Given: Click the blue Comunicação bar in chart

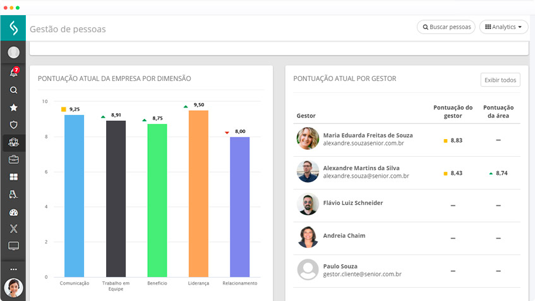Looking at the screenshot, I should coord(74,195).
